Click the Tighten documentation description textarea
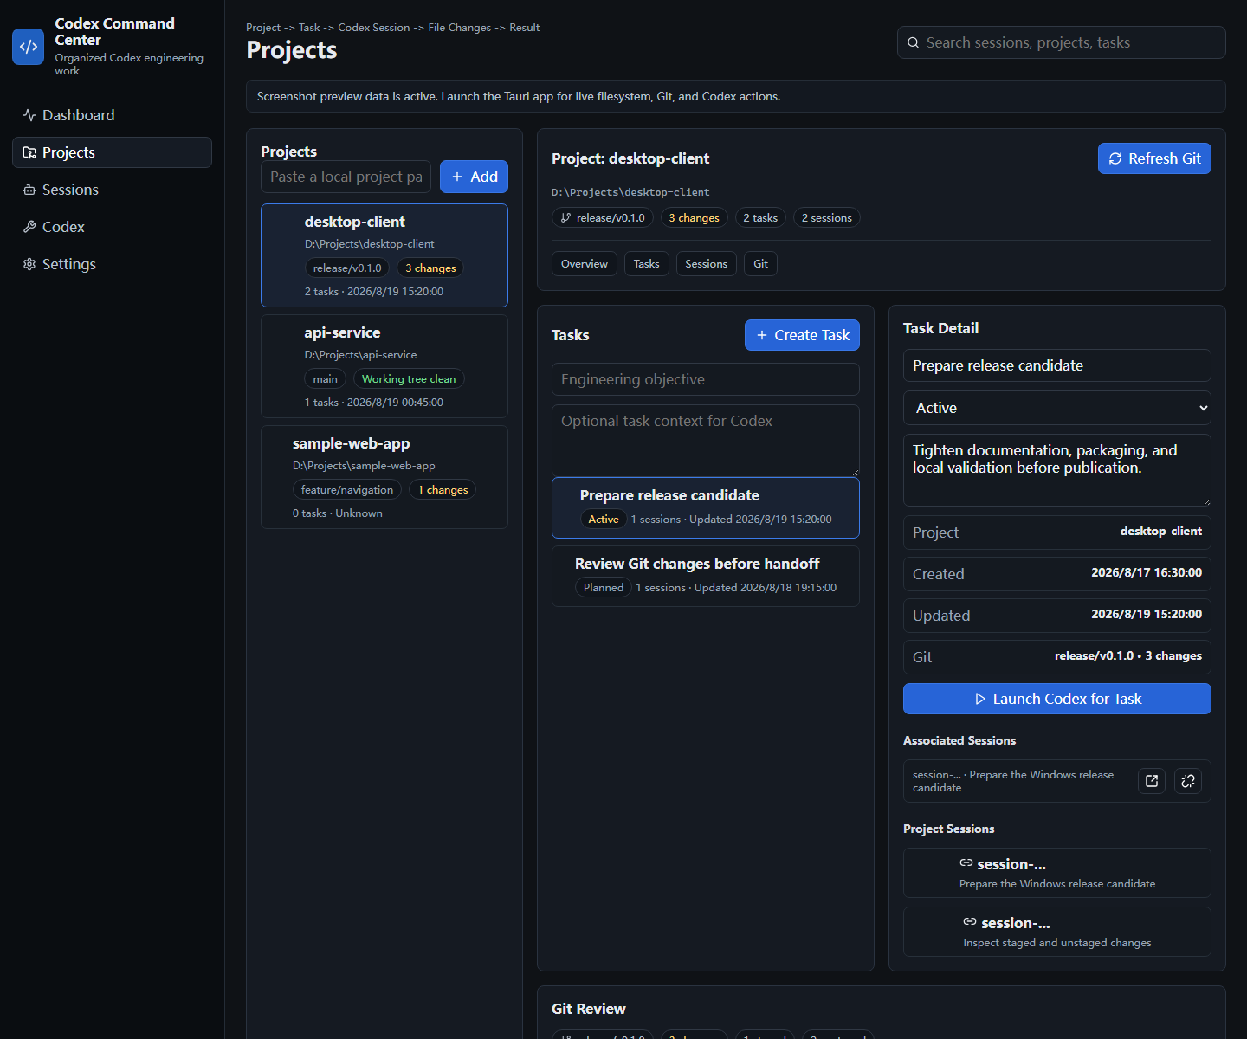This screenshot has width=1247, height=1039. (1056, 470)
